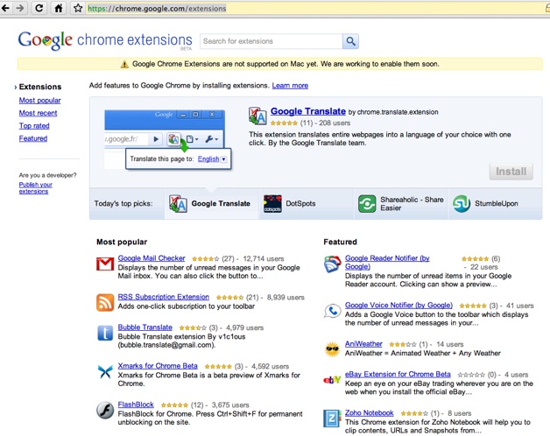Click the Google Translate star rating
Viewport: 550px width, 436px height.
(x=284, y=123)
